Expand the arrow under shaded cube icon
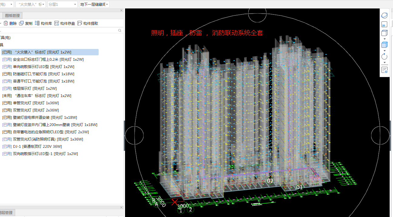Image resolution: width=393 pixels, height=217 pixels. pyautogui.click(x=385, y=50)
